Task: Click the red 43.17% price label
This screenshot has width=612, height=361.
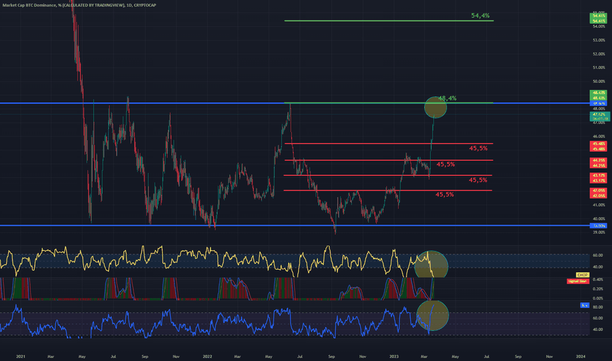Action: pos(598,178)
